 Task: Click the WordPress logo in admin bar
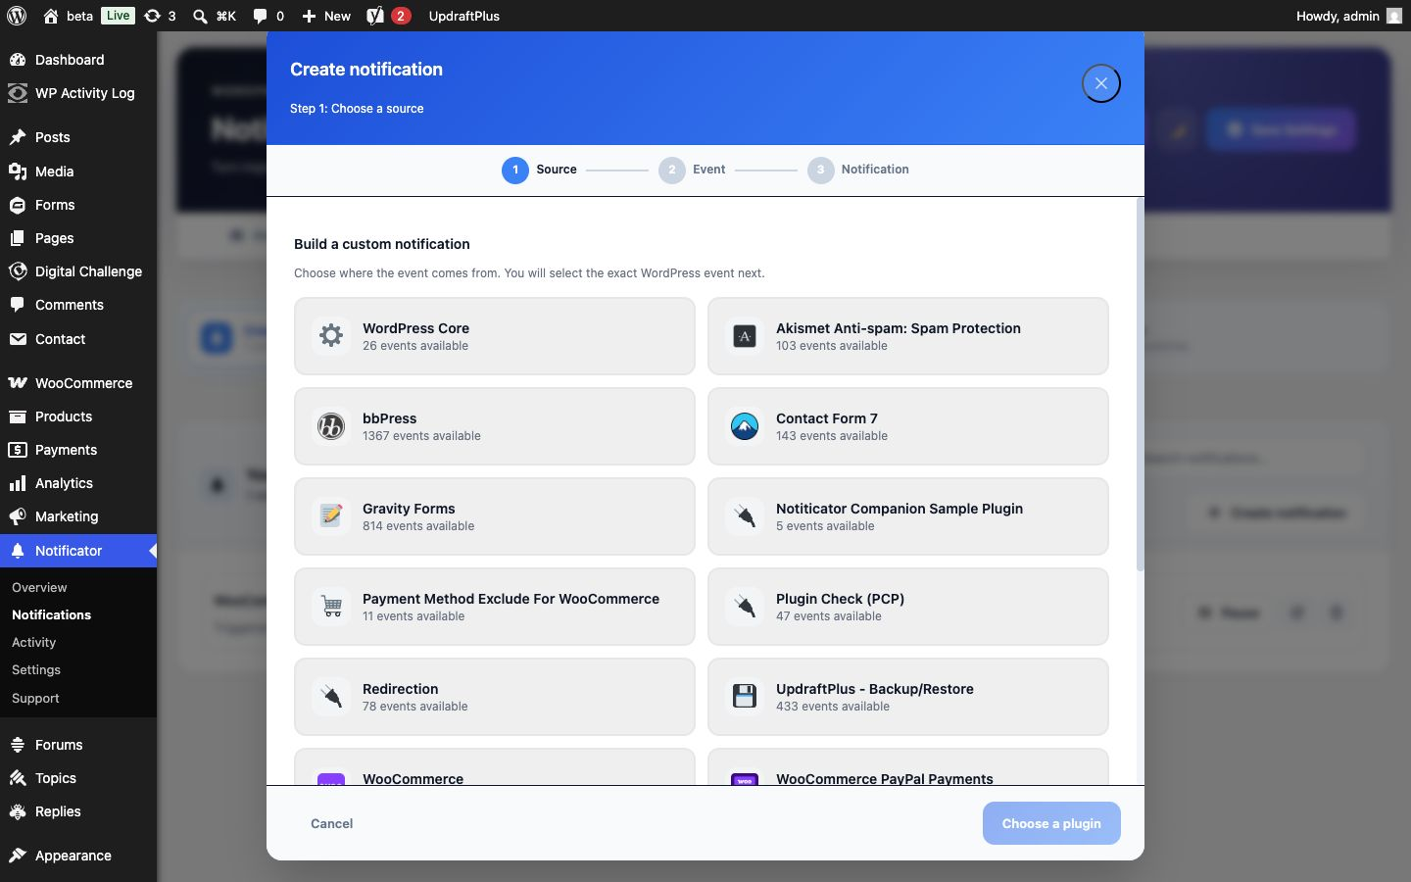17,16
